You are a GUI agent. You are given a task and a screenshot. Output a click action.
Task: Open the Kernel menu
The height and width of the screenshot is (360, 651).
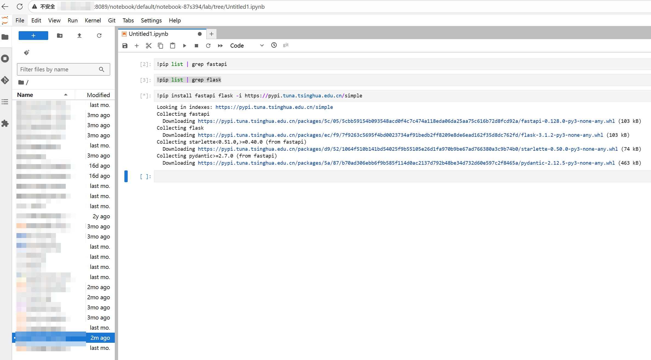coord(93,21)
